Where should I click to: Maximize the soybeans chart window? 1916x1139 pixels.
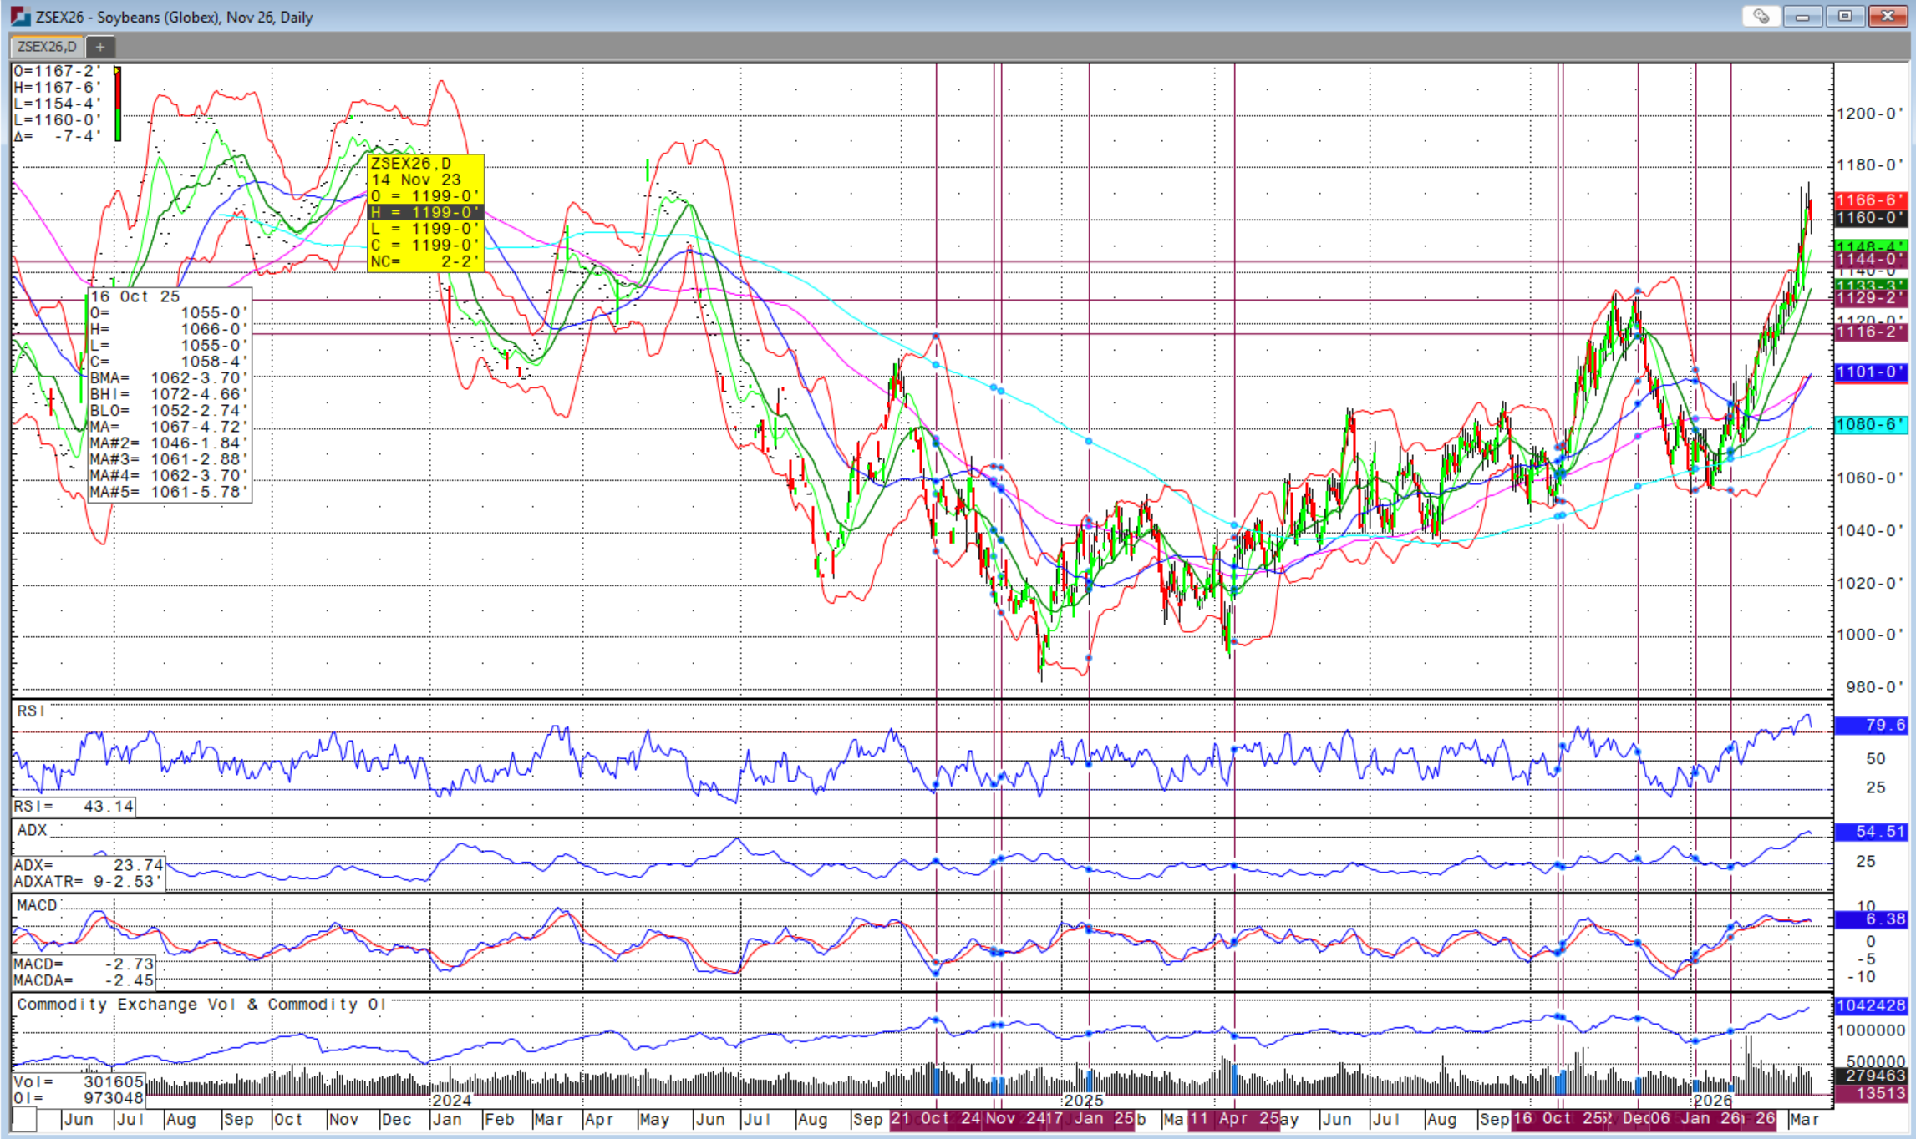pos(1844,16)
